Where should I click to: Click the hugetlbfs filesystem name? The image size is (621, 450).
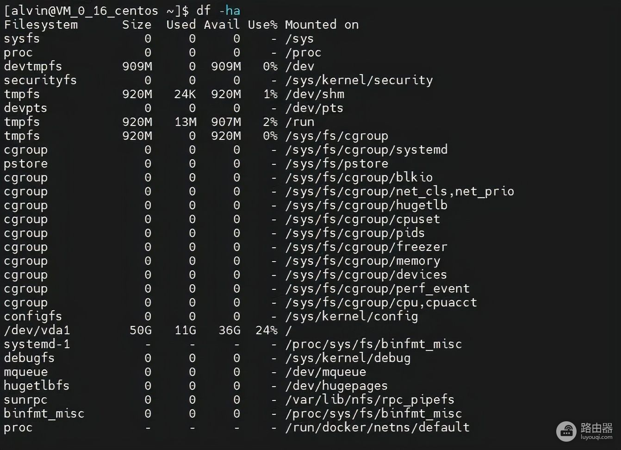pyautogui.click(x=37, y=386)
